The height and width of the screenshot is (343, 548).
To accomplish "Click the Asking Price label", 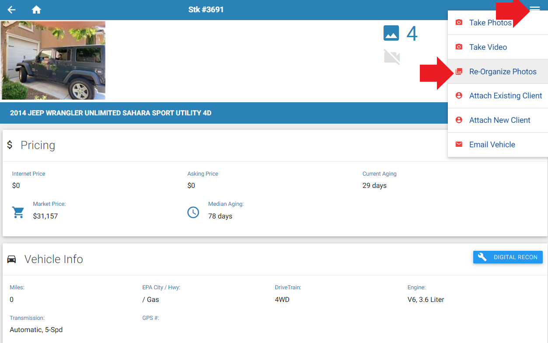I will click(x=202, y=174).
